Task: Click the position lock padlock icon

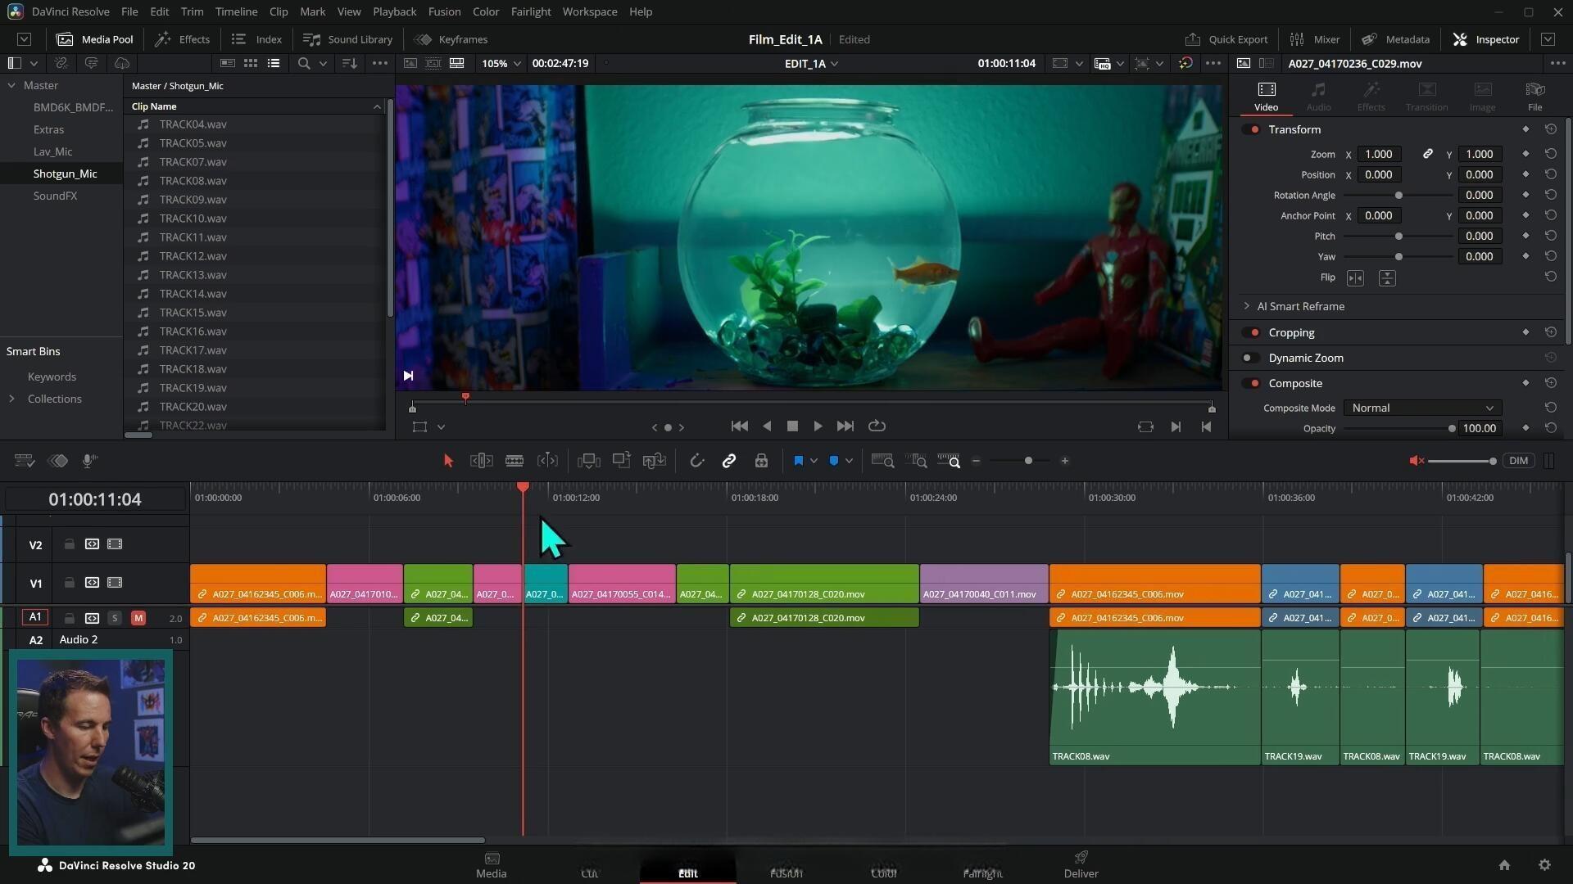Action: point(761,461)
